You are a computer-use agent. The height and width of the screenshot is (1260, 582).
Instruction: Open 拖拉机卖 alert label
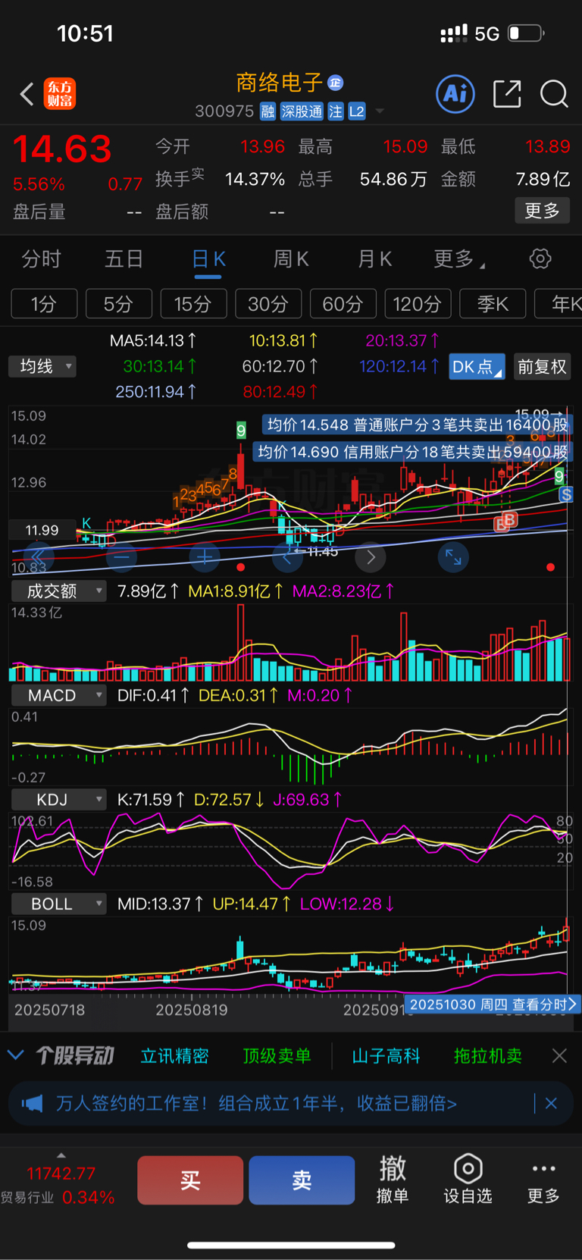point(488,1056)
